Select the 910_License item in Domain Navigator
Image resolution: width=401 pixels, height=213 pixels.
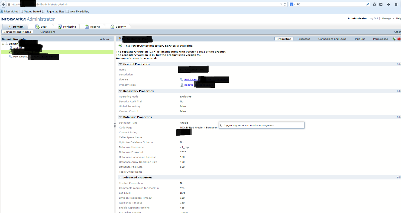(21, 57)
